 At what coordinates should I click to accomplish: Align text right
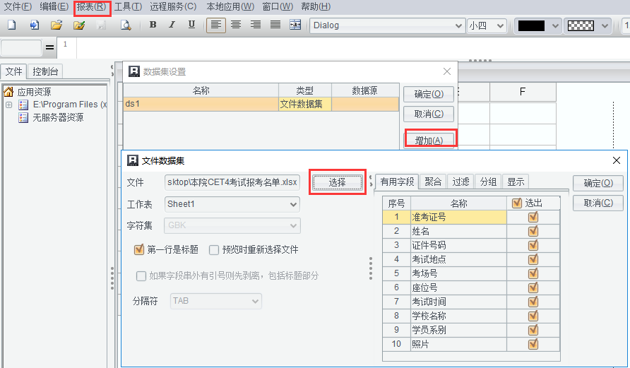256,25
